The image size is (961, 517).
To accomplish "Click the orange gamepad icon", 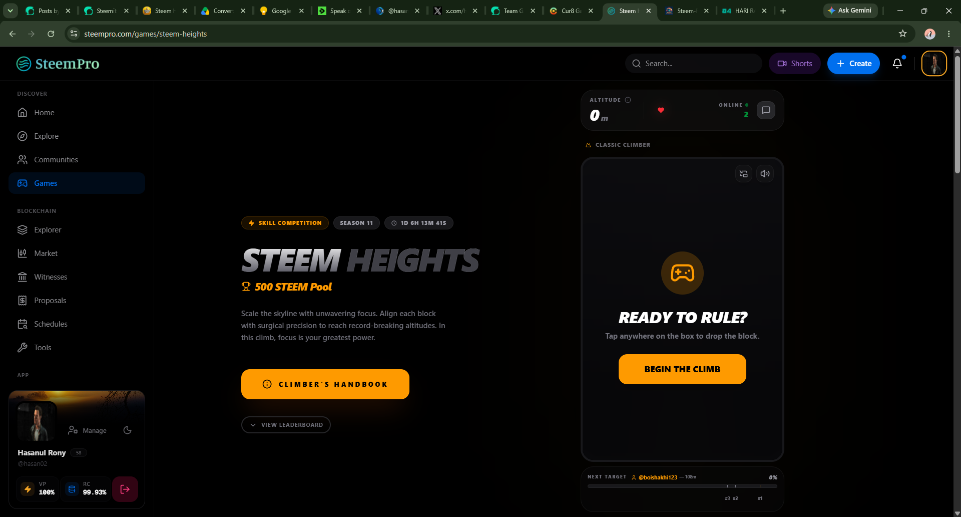I will [682, 273].
